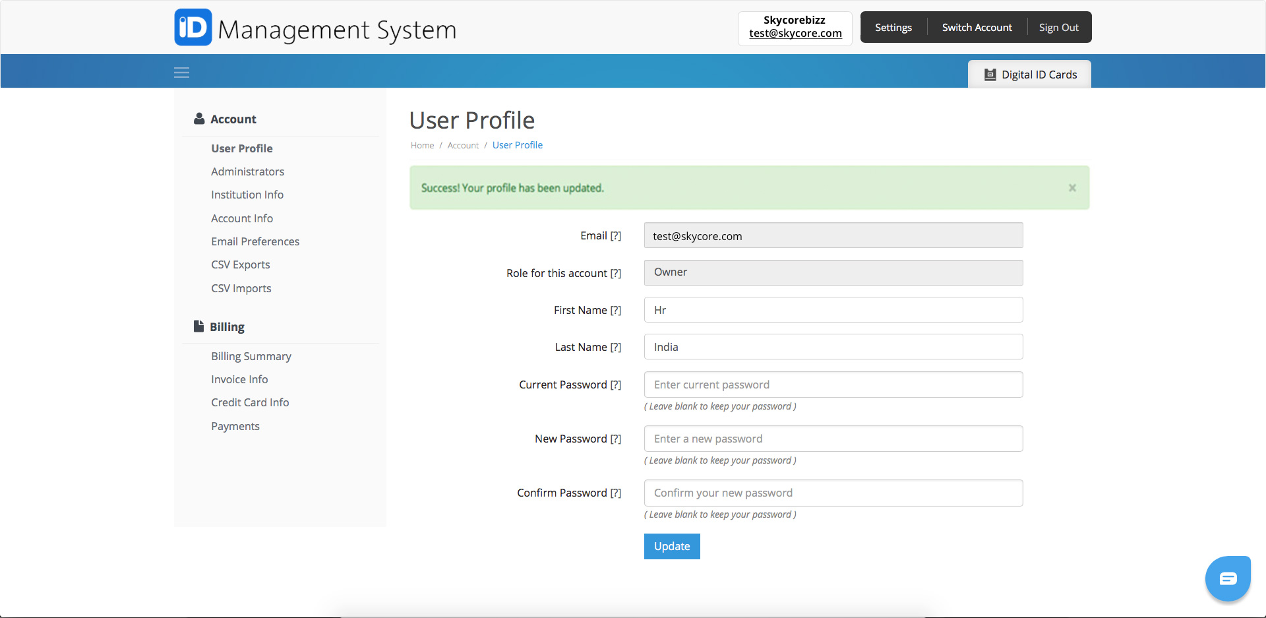Open the live chat bubble
The width and height of the screenshot is (1266, 618).
coord(1228,578)
